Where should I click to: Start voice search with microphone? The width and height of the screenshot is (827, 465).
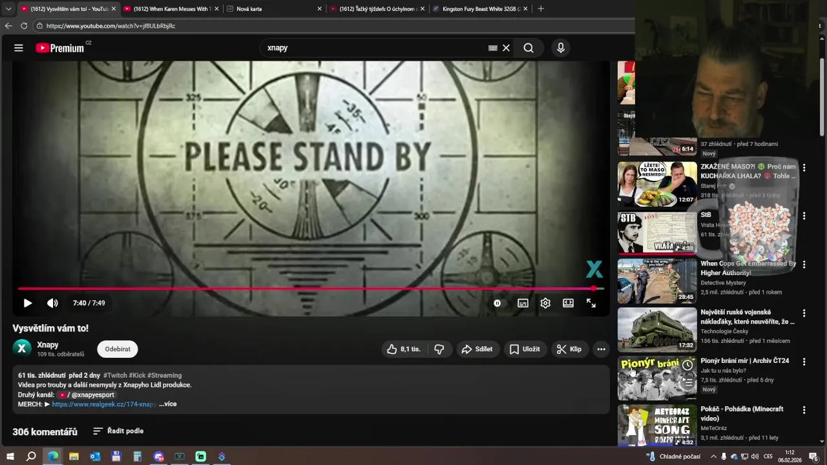[x=561, y=48]
